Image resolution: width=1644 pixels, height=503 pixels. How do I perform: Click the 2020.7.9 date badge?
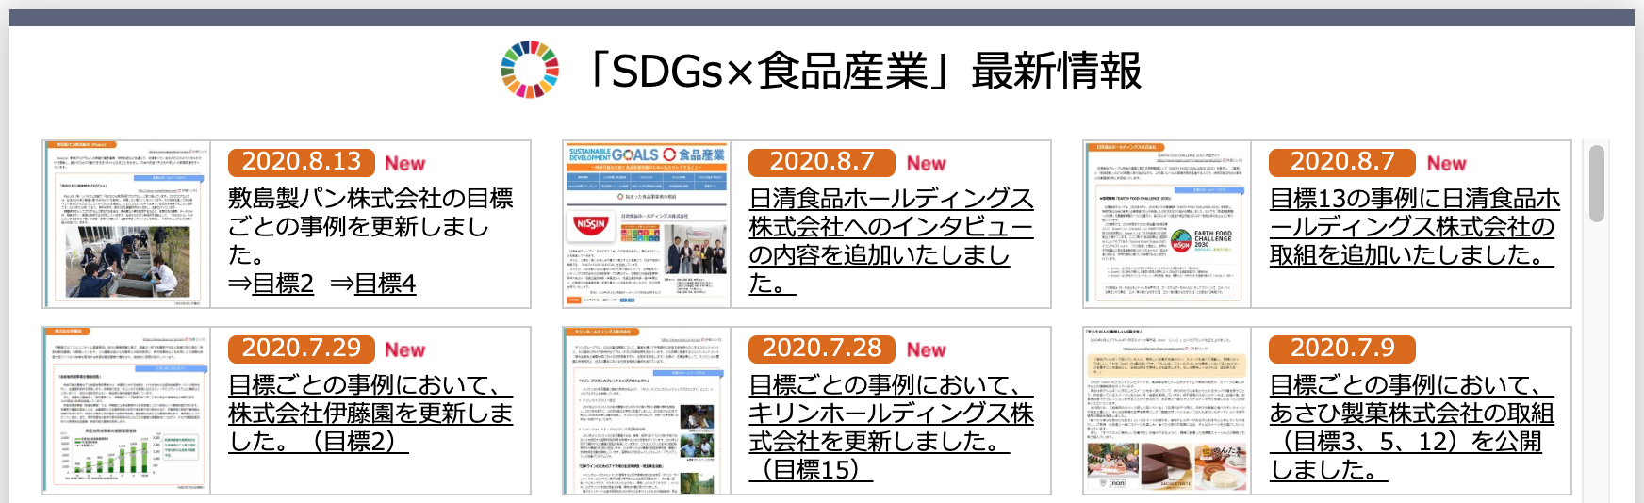coord(1341,349)
